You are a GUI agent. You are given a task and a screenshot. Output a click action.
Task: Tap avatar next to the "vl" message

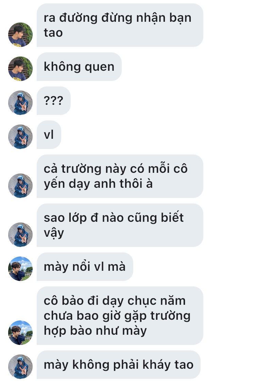(20, 137)
